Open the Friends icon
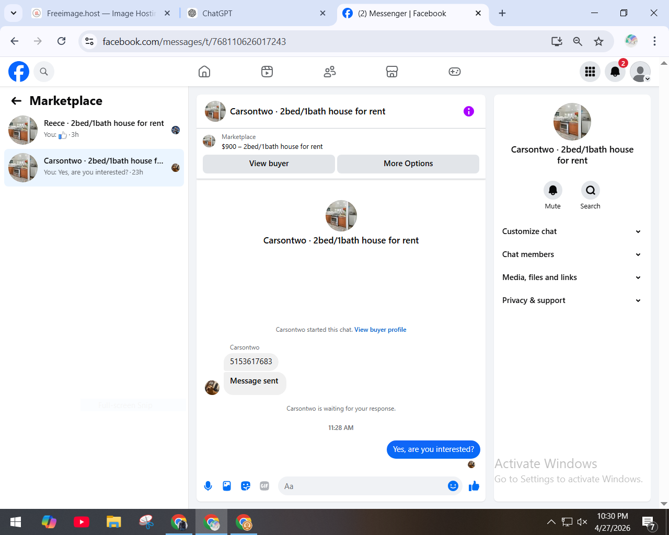Screen dimensions: 669x535 tap(330, 72)
